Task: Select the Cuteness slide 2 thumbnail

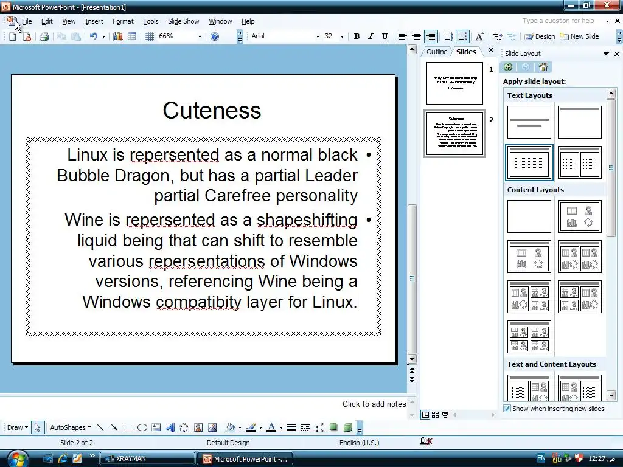Action: pyautogui.click(x=454, y=134)
